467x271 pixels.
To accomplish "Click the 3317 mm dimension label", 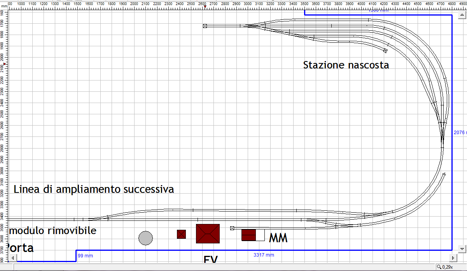I will 264,255.
